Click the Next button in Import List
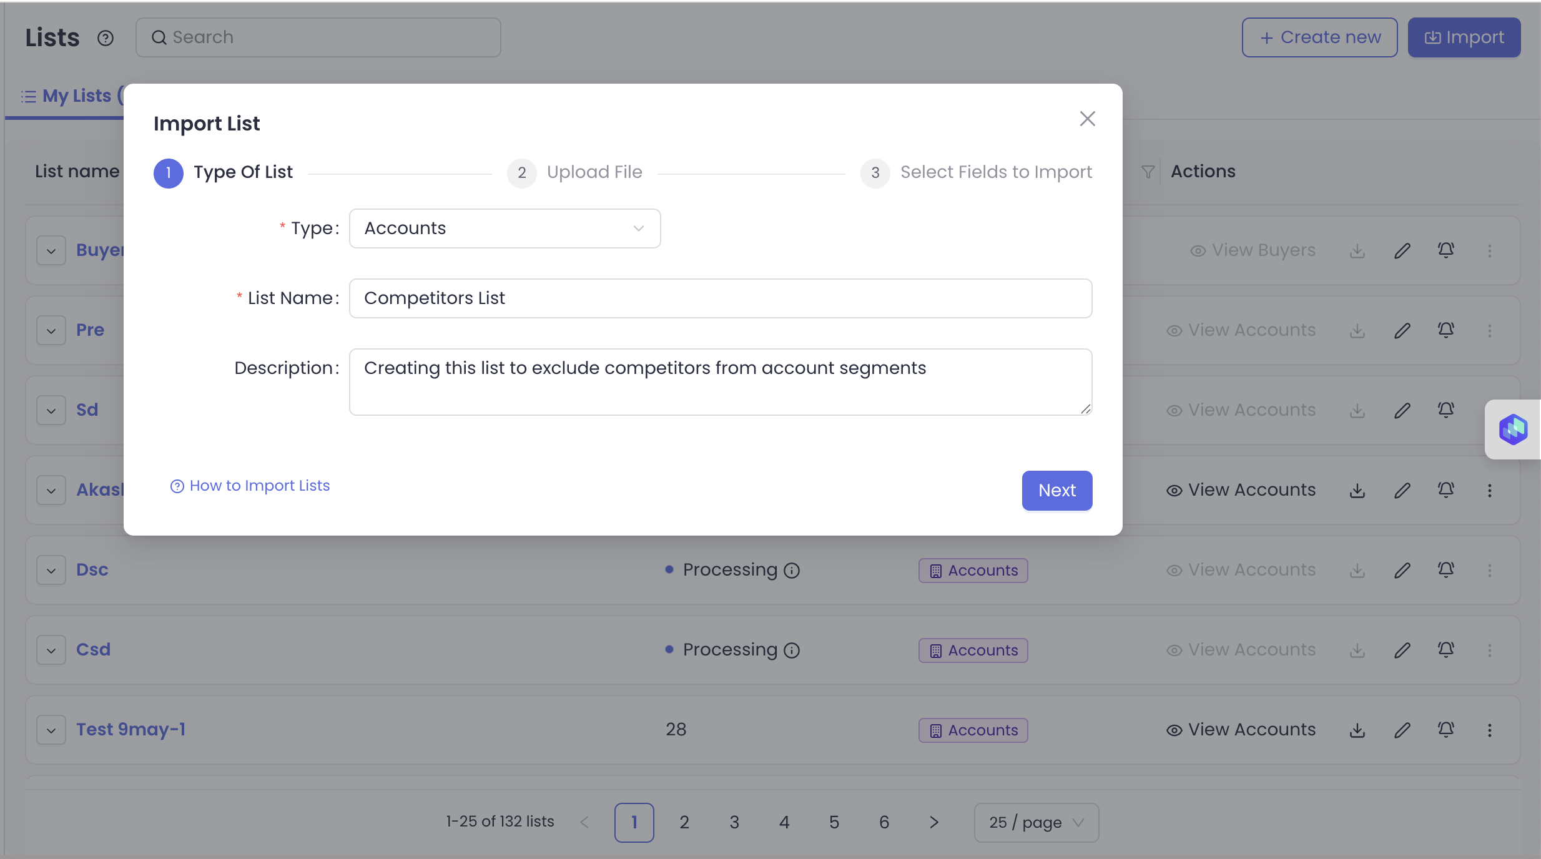 click(1056, 491)
